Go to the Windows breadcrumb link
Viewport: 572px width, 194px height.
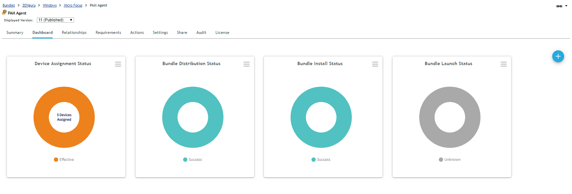50,5
